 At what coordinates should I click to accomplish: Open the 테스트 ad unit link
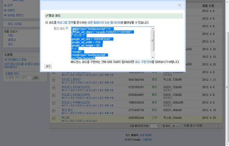point(65,118)
